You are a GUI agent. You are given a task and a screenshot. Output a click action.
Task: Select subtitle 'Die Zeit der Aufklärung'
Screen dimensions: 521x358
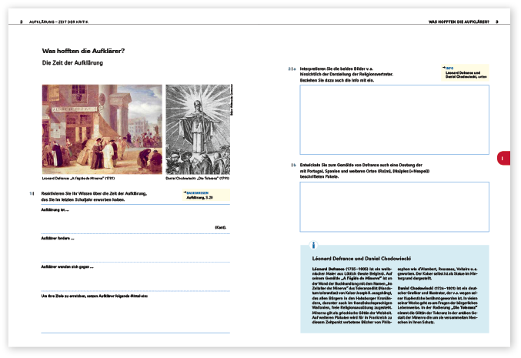tap(72, 63)
